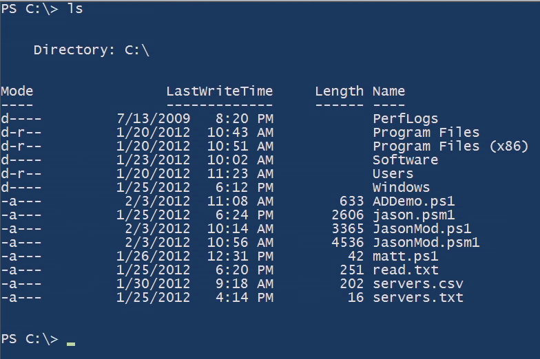Click the JasonMod.psm1 file name
The height and width of the screenshot is (359, 540).
point(426,243)
